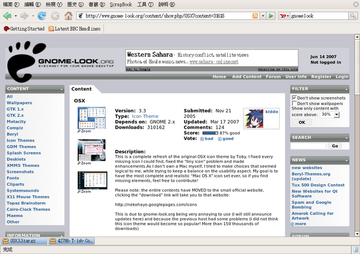This screenshot has width=360, height=254.
Task: Open the 編輯 (E) menu
Action: [x=33, y=4]
